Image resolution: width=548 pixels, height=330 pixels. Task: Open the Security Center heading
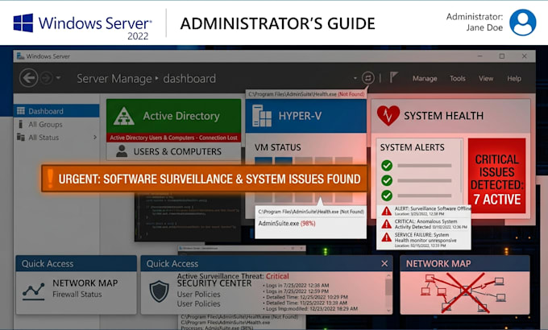(x=214, y=283)
